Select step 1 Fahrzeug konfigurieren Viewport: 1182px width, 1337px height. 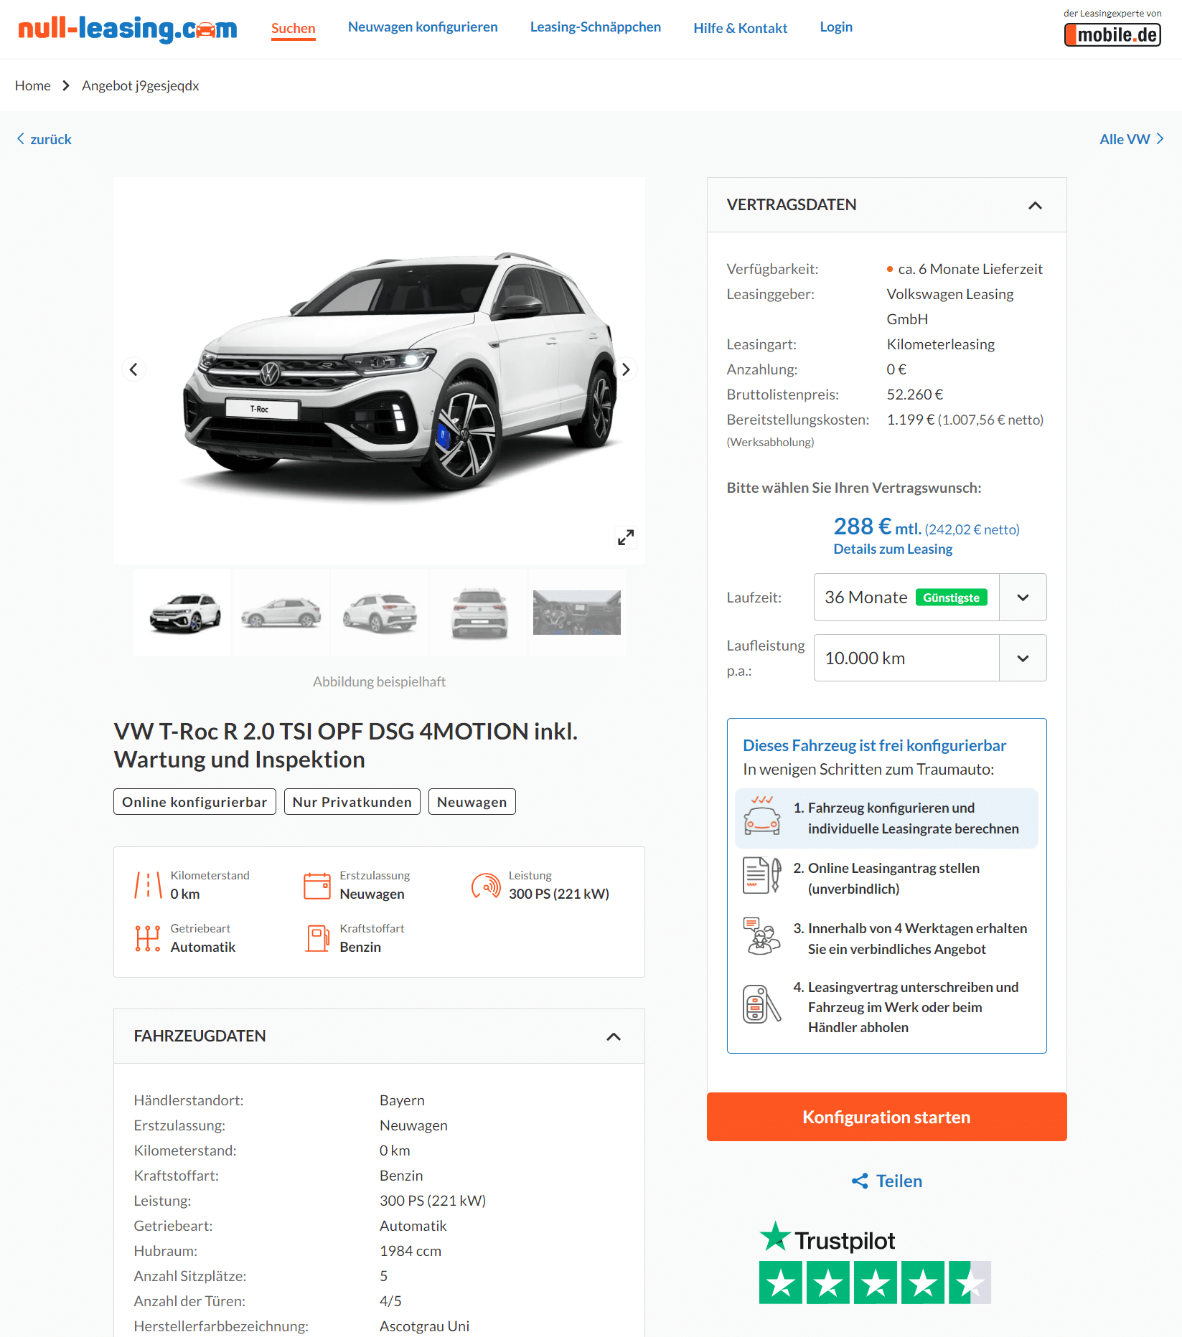(886, 818)
